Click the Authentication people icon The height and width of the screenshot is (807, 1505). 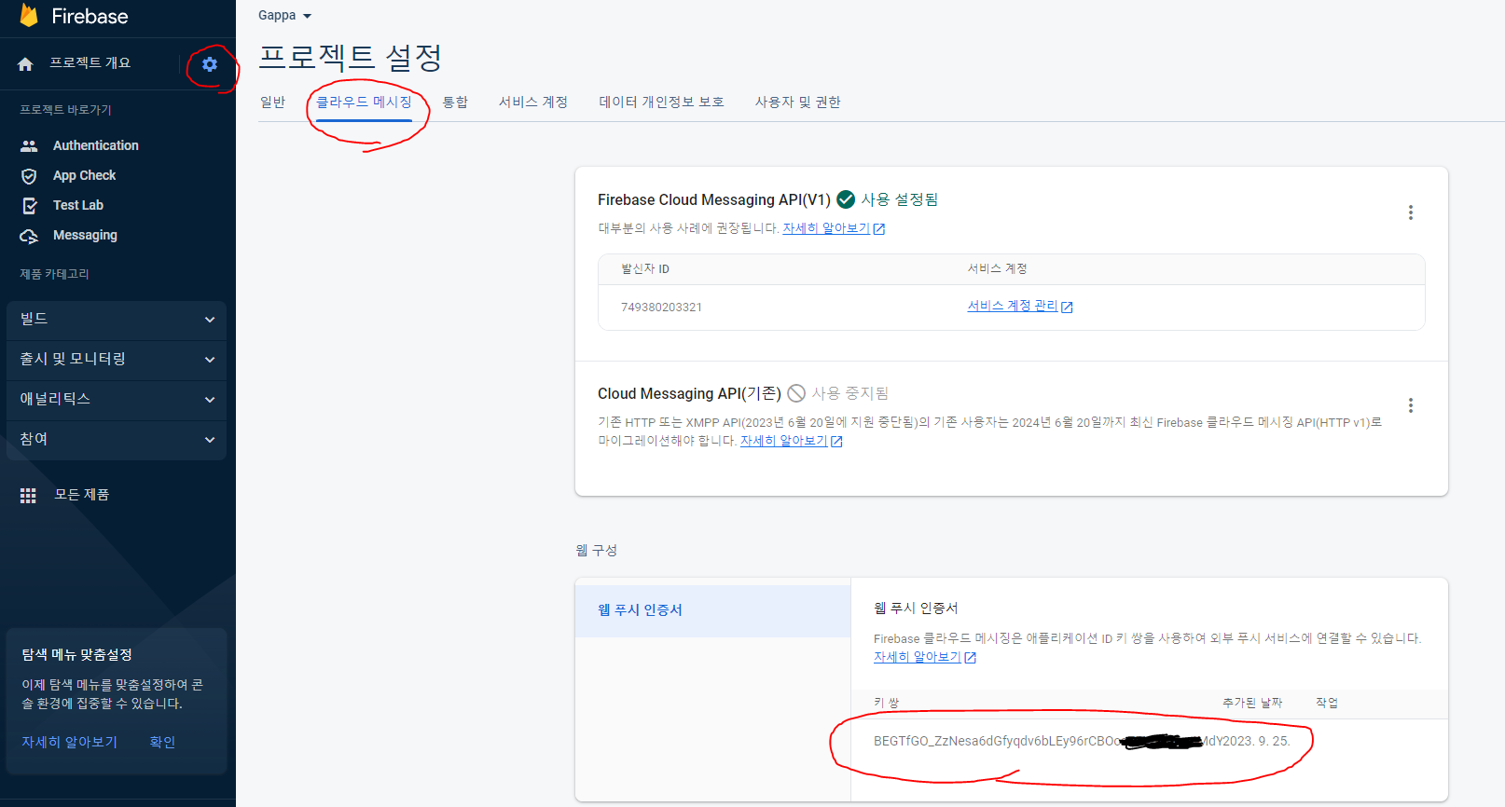[29, 146]
